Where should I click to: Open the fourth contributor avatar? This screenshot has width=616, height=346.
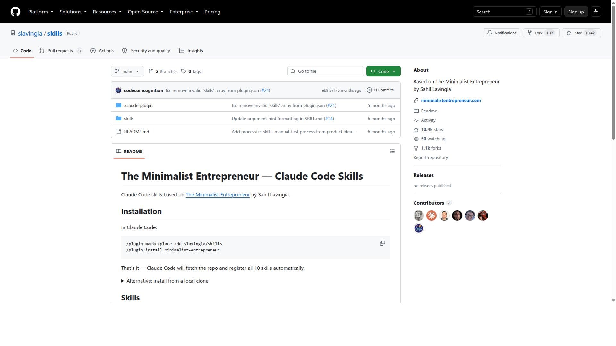457,216
